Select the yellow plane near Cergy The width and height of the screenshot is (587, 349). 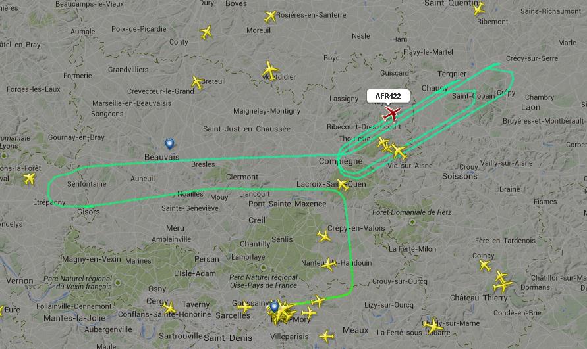[169, 308]
